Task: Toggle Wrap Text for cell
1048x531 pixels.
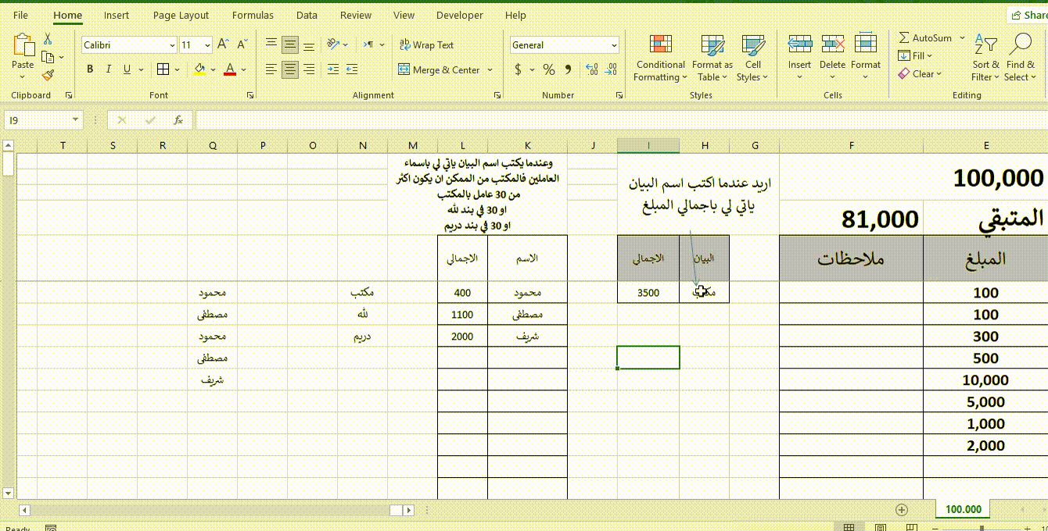Action: 426,45
